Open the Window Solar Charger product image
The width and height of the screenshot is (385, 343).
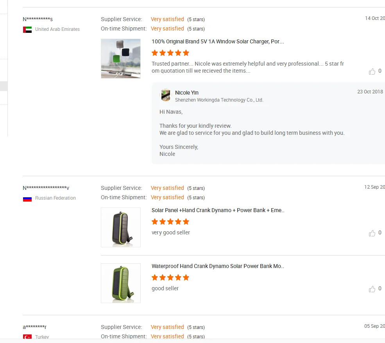click(121, 58)
